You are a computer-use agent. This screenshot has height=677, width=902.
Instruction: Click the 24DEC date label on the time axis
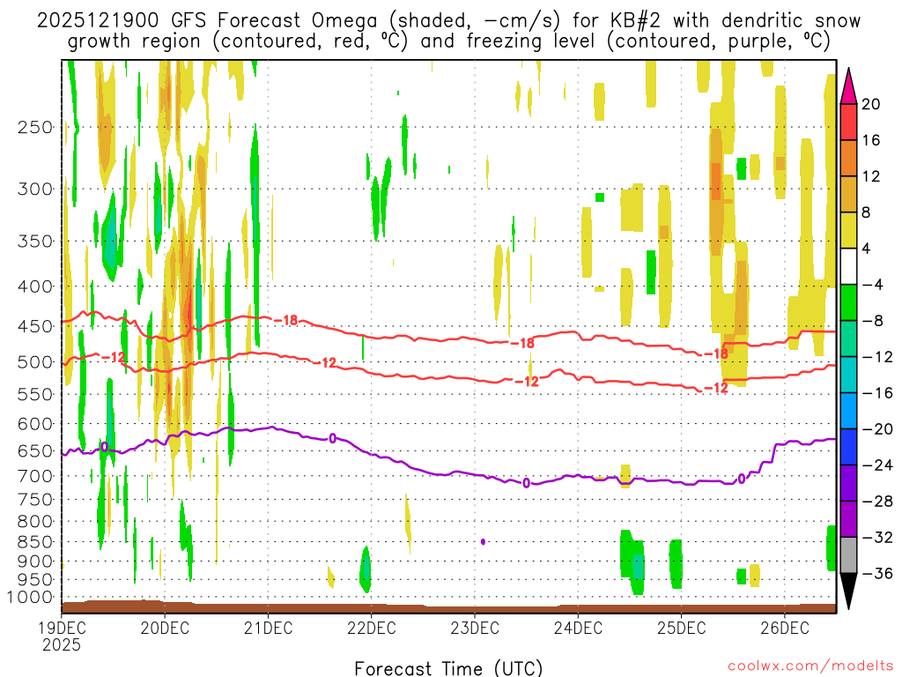point(578,628)
